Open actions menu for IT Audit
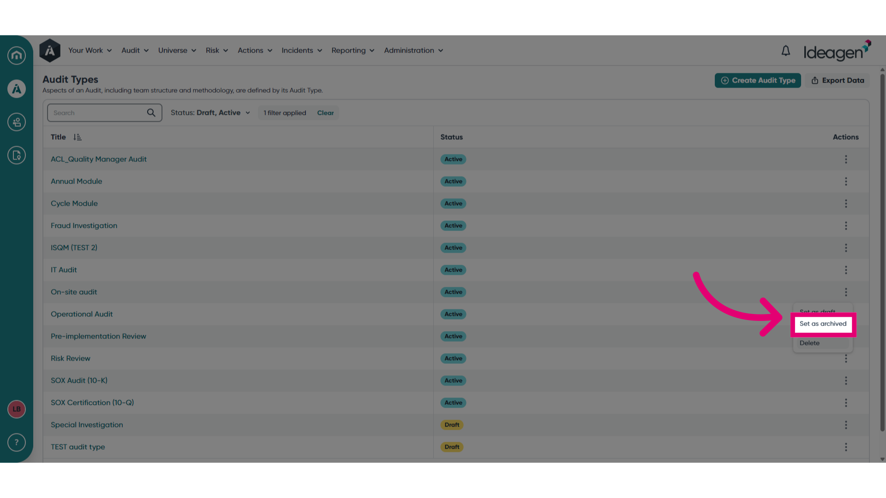Viewport: 886px width, 498px height. (846, 270)
